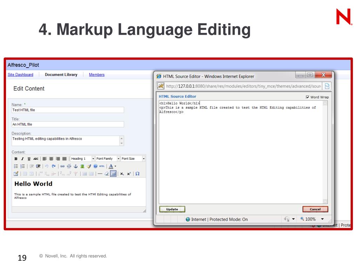
Task: Toggle bold formatting in content editor
Action: click(x=16, y=159)
